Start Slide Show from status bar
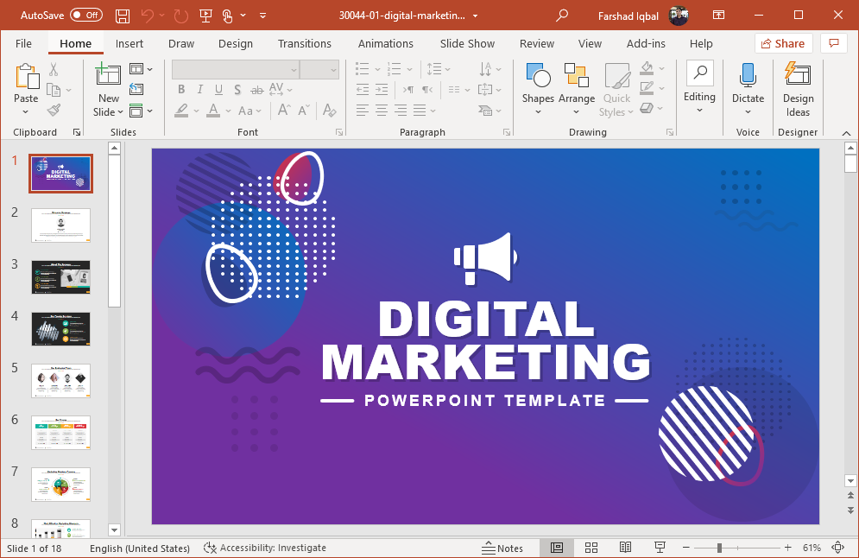859x558 pixels. coord(660,548)
